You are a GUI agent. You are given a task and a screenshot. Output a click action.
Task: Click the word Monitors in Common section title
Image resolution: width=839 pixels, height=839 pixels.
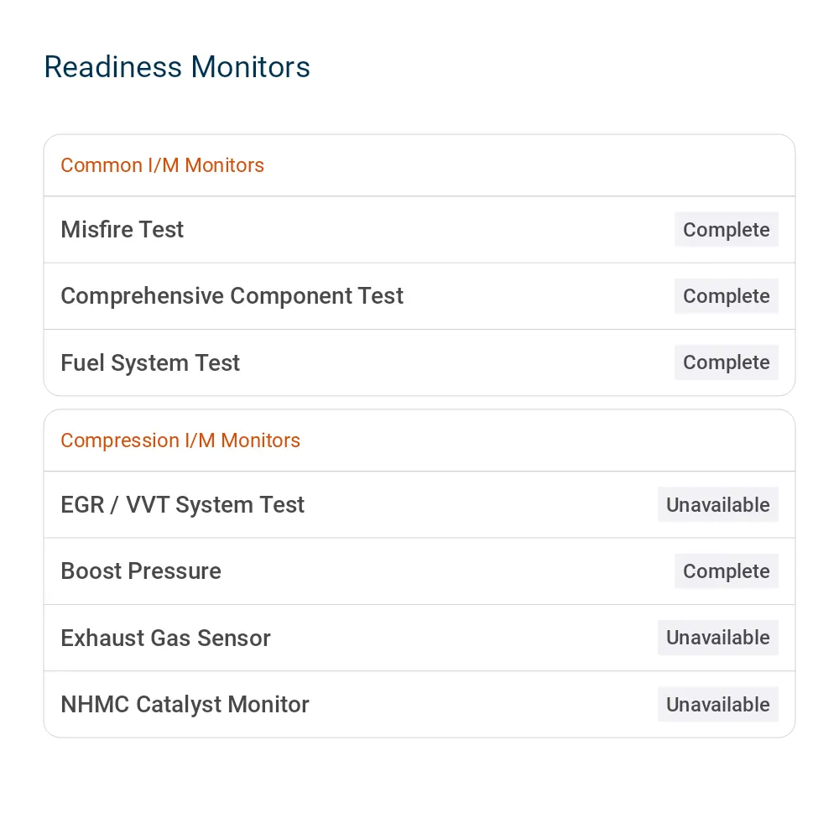tap(224, 165)
